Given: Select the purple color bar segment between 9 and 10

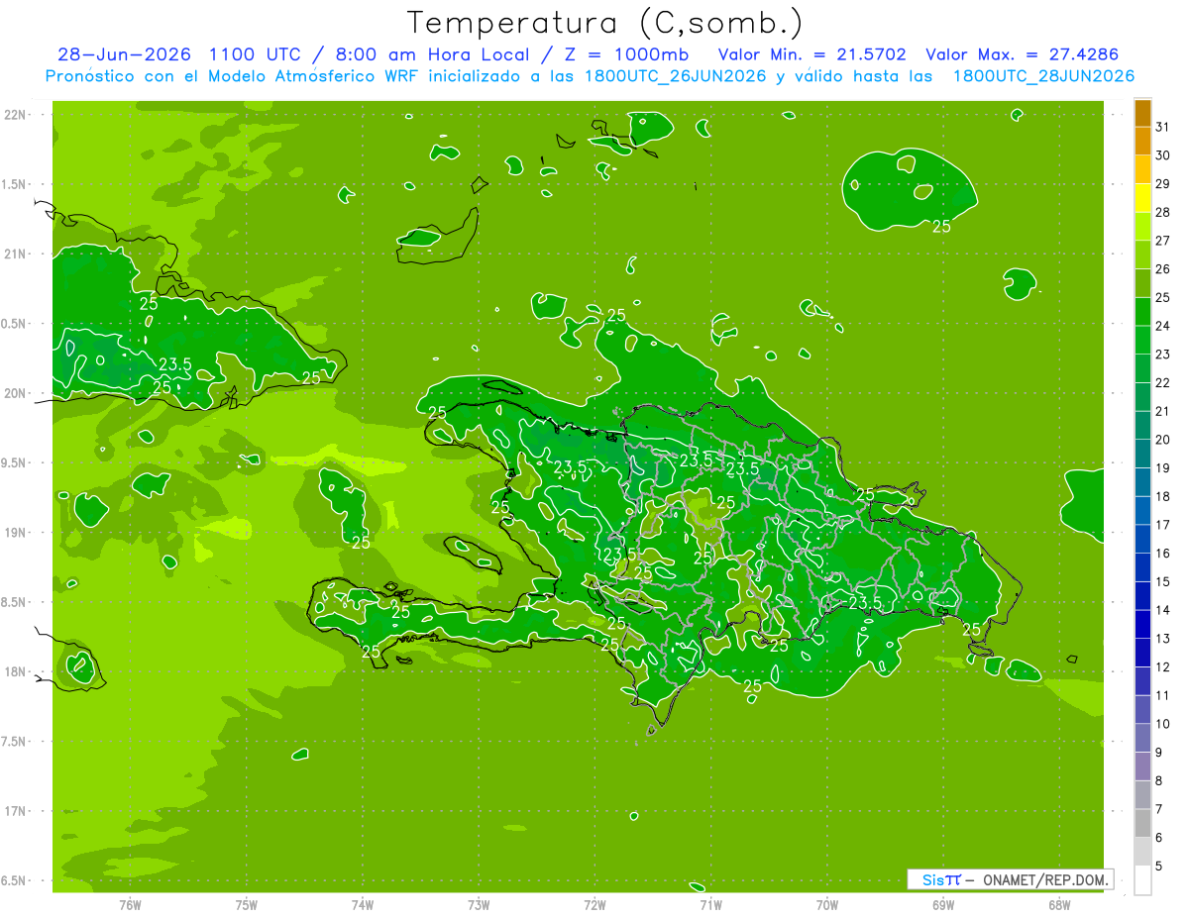Looking at the screenshot, I should [x=1142, y=738].
